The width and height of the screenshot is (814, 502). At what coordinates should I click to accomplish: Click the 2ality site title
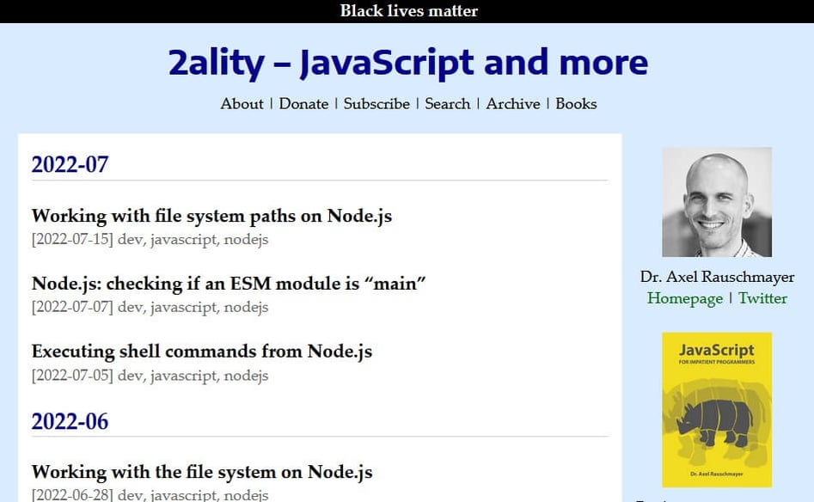408,62
